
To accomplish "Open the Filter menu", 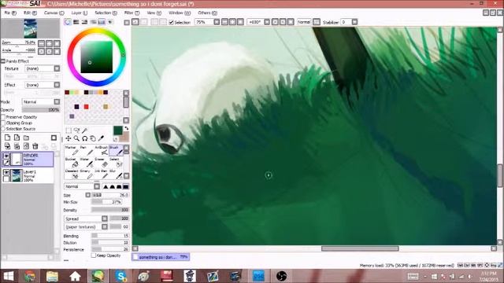I will [132, 13].
